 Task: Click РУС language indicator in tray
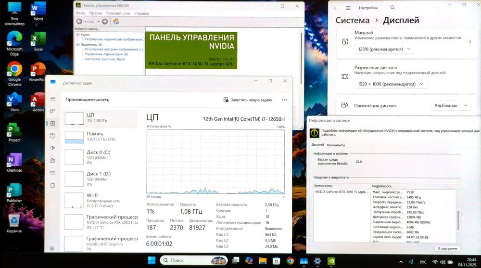coord(423,262)
